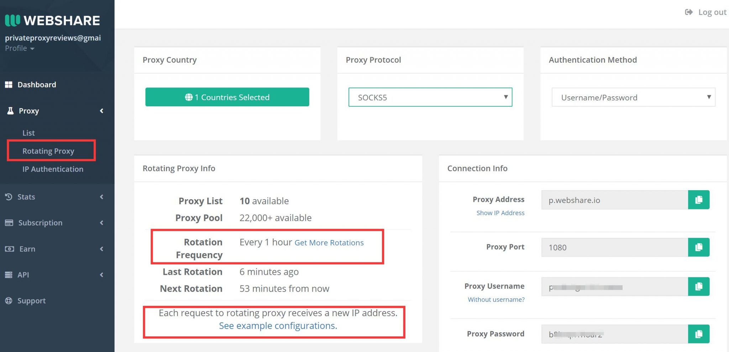Viewport: 729px width, 352px height.
Task: Click the Get More Rotations link
Action: pyautogui.click(x=329, y=242)
